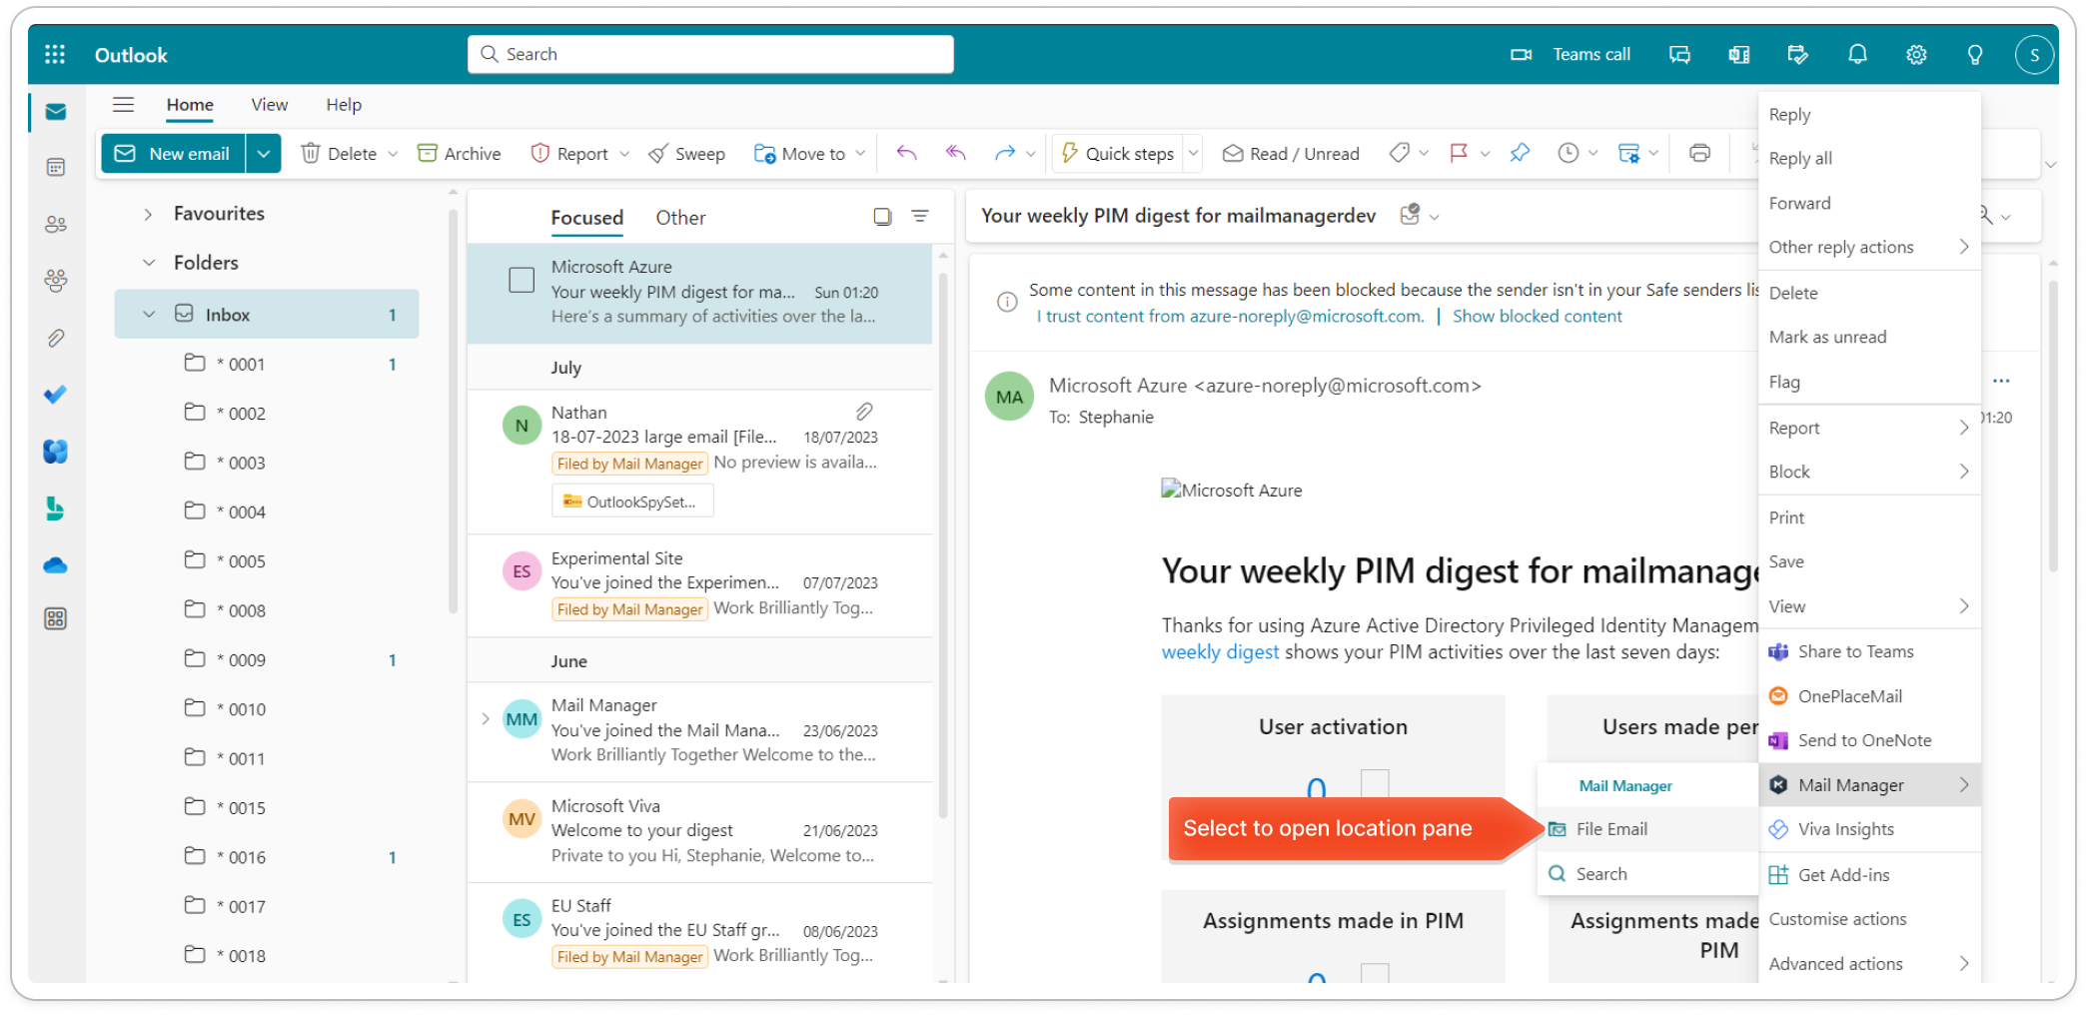This screenshot has height=1015, width=2087.
Task: Click the Search box
Action: pyautogui.click(x=710, y=54)
